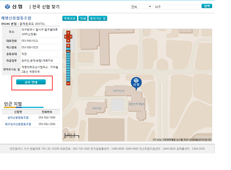The height and width of the screenshot is (170, 231).
Task: Zoom out with the bottom minus button
Action: (x=68, y=84)
